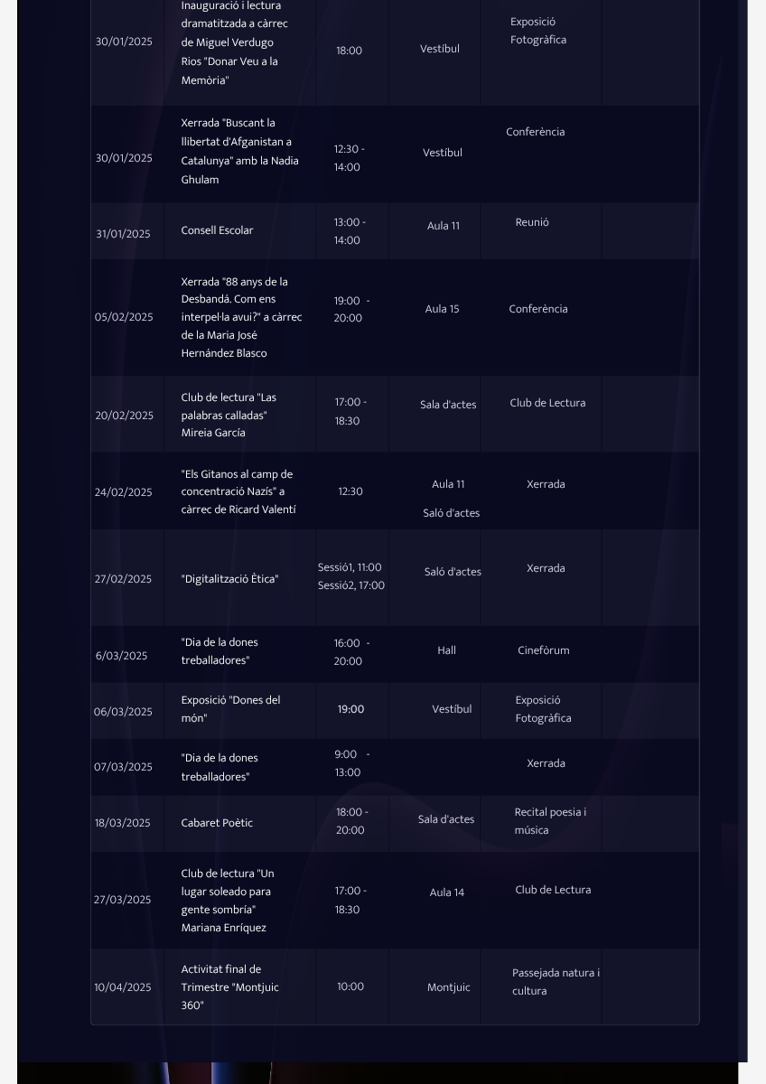Viewport: 766px width, 1084px height.
Task: Click the date 10/04/2025
Action: pyautogui.click(x=123, y=987)
